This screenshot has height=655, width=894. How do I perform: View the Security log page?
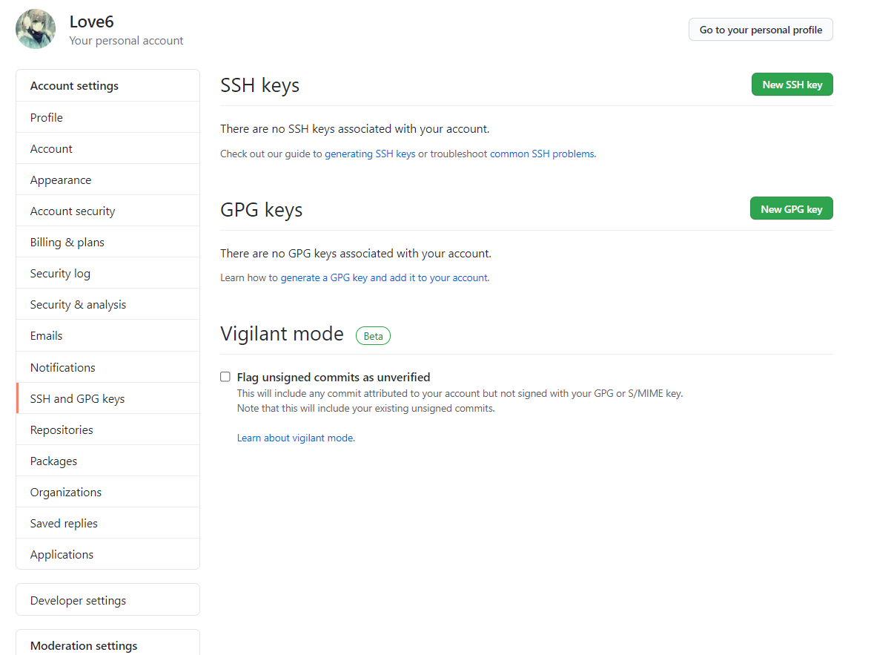point(107,273)
